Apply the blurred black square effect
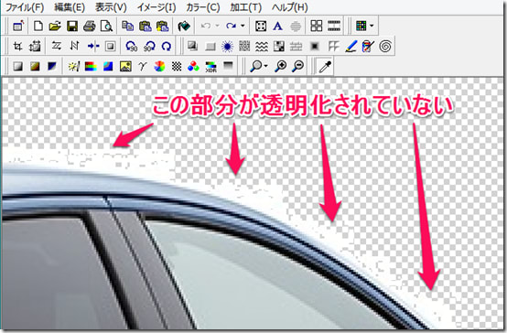 pyautogui.click(x=314, y=47)
